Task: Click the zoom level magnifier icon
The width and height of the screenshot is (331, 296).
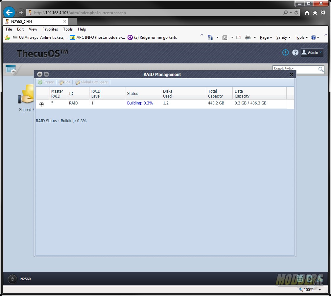Action: (x=301, y=289)
